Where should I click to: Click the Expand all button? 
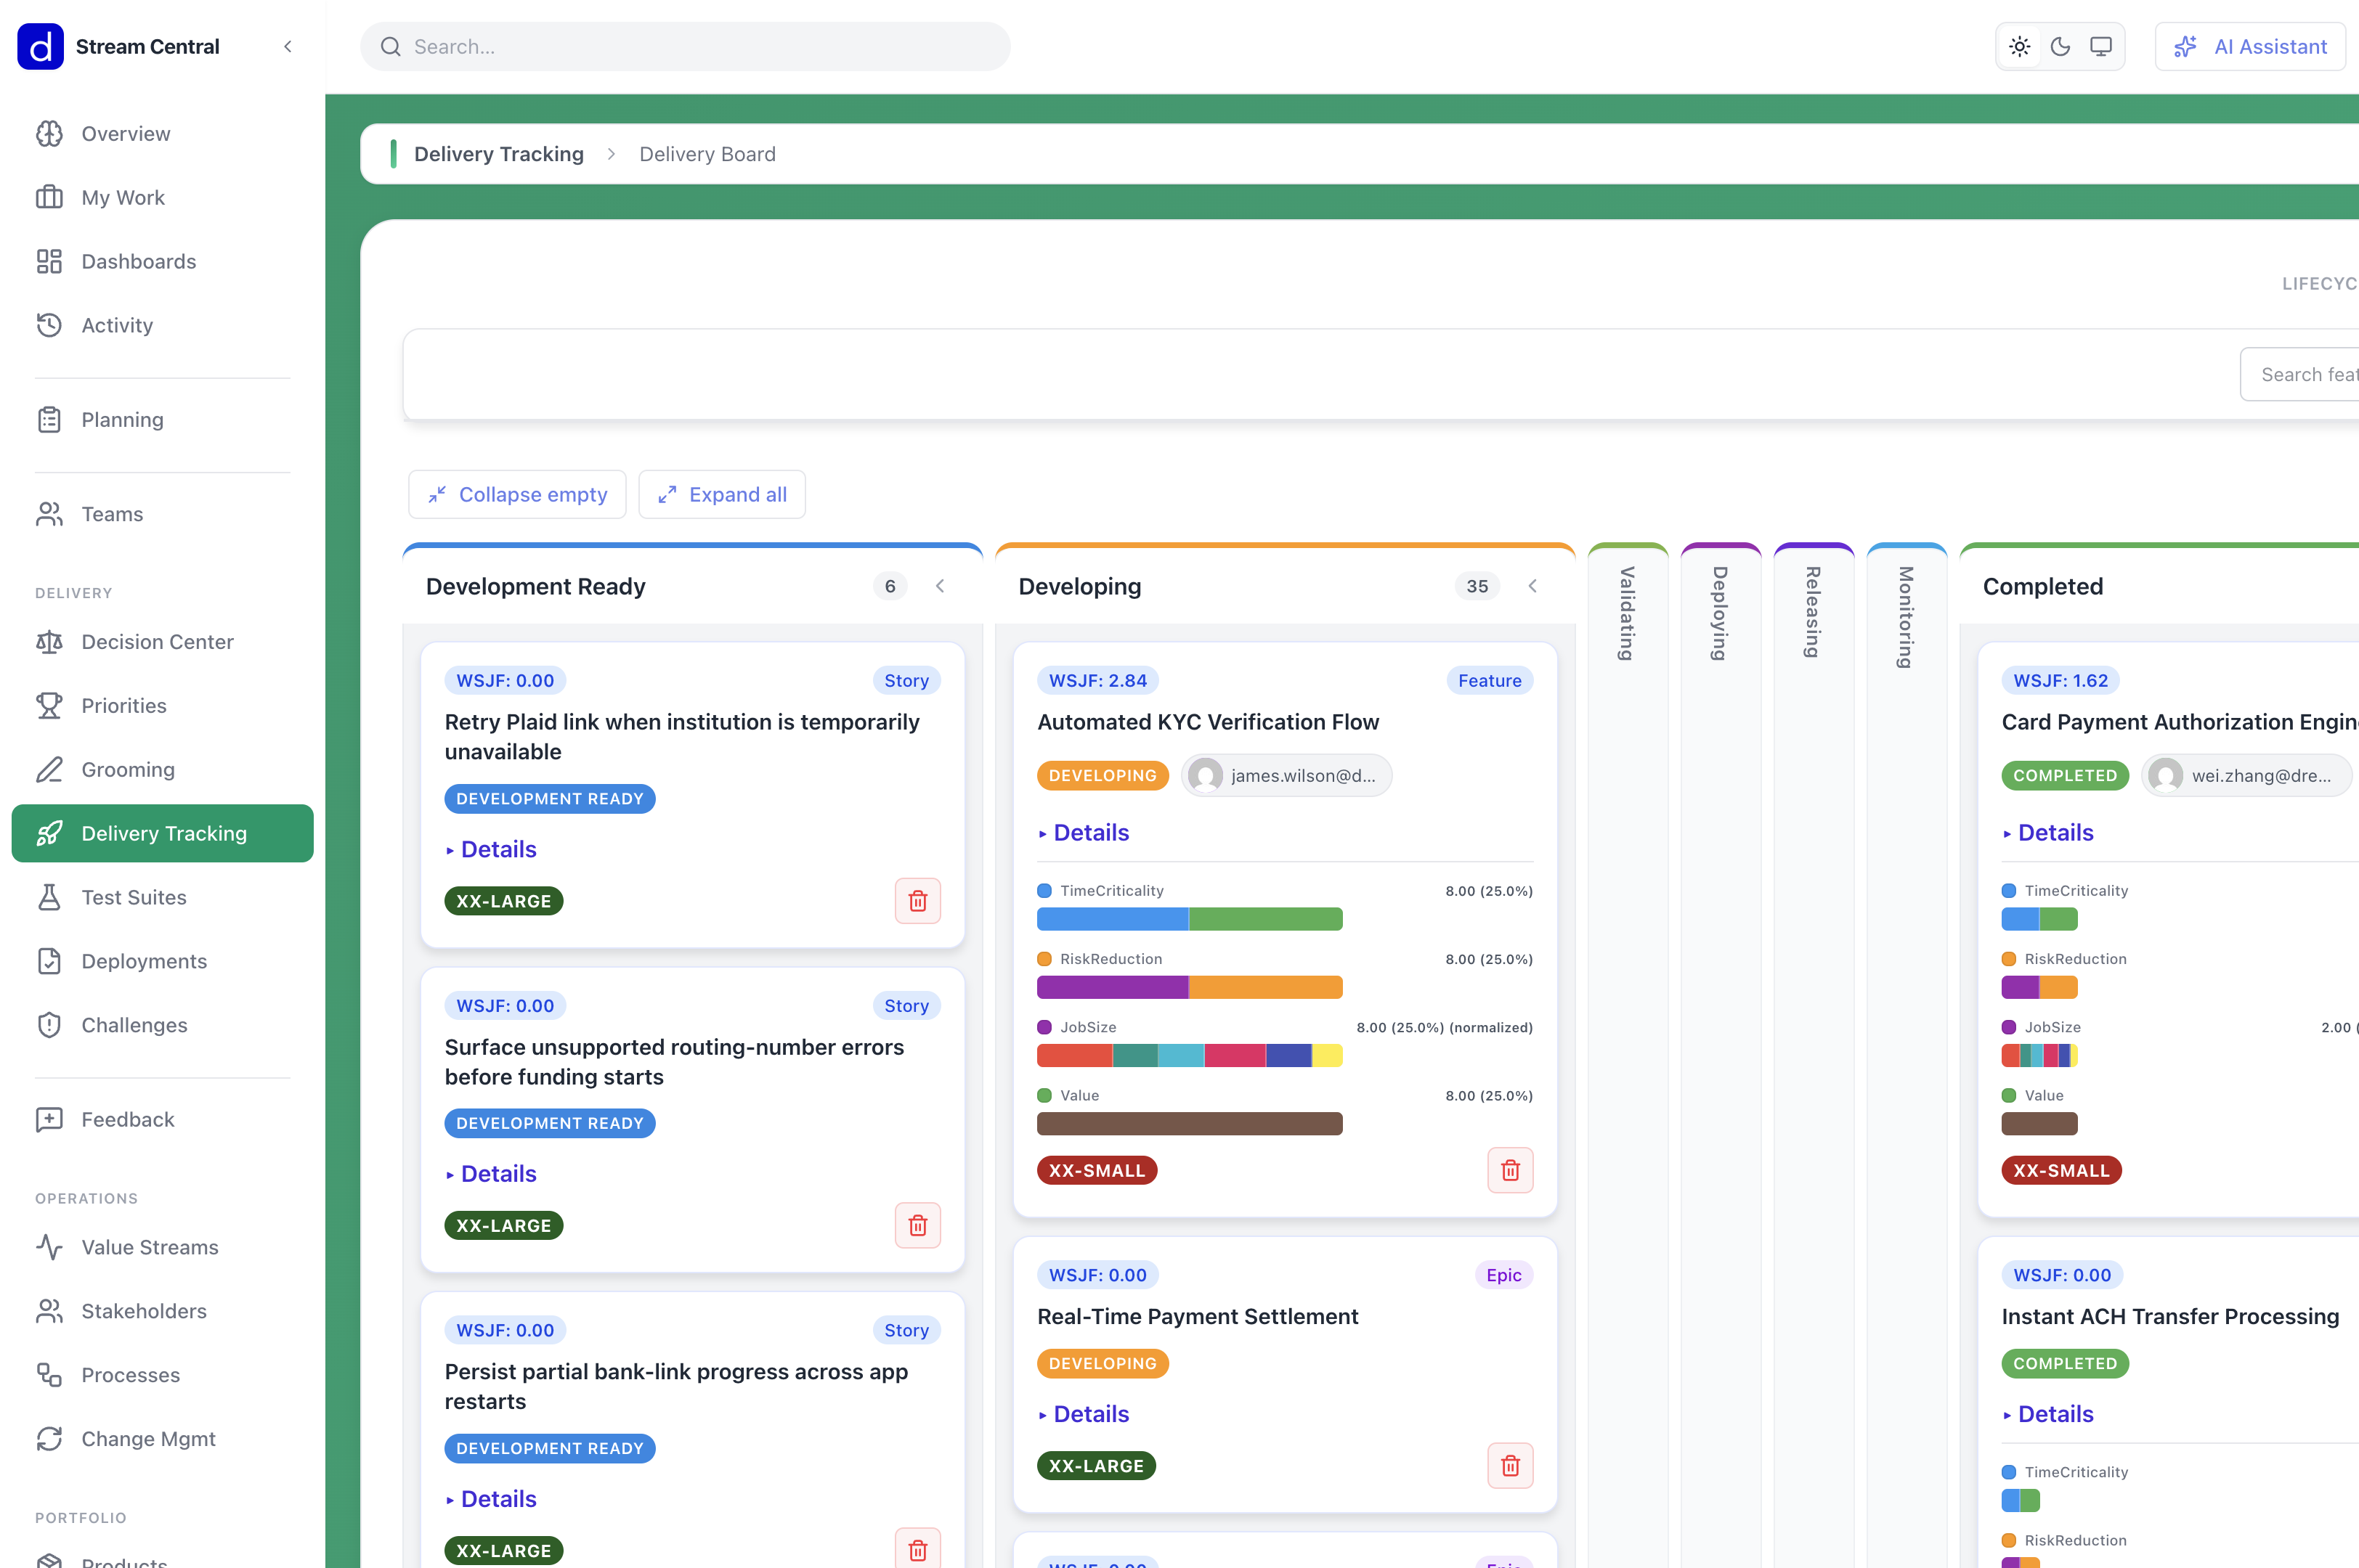click(x=723, y=495)
